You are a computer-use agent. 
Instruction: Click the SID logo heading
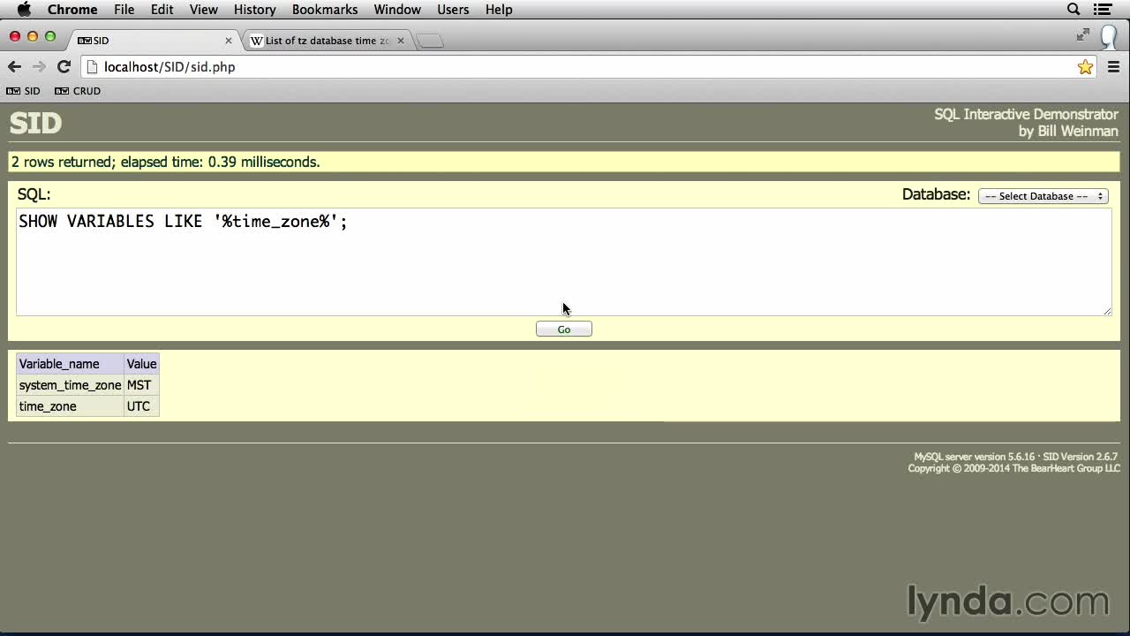[35, 123]
